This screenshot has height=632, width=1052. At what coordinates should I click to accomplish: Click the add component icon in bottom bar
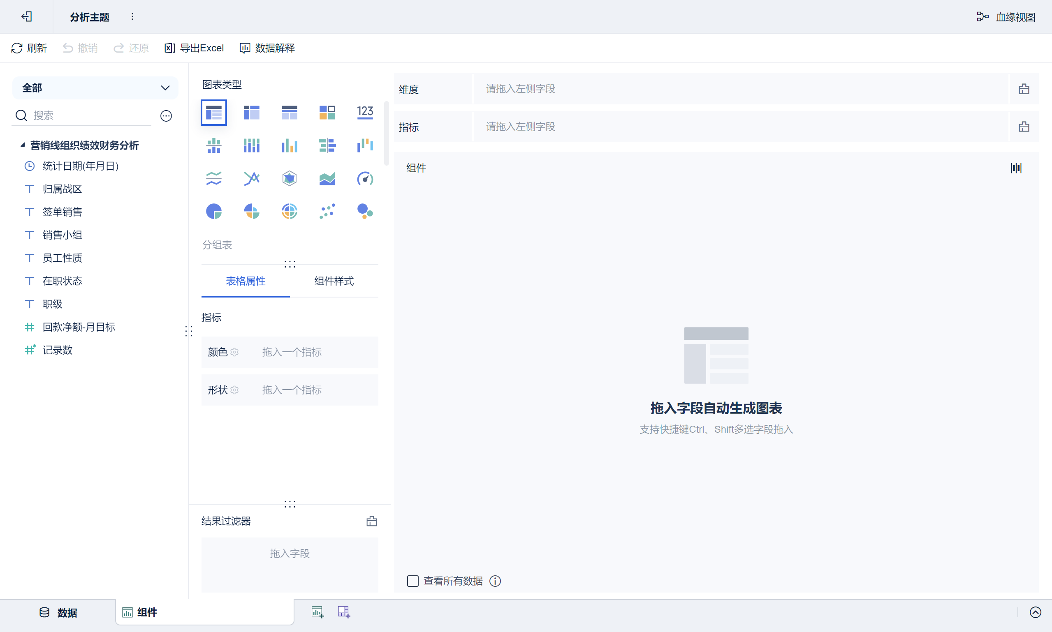(317, 612)
